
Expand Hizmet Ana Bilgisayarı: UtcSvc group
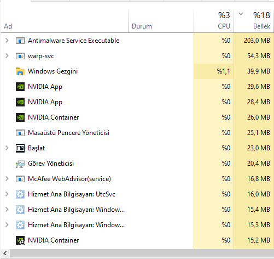(7, 194)
